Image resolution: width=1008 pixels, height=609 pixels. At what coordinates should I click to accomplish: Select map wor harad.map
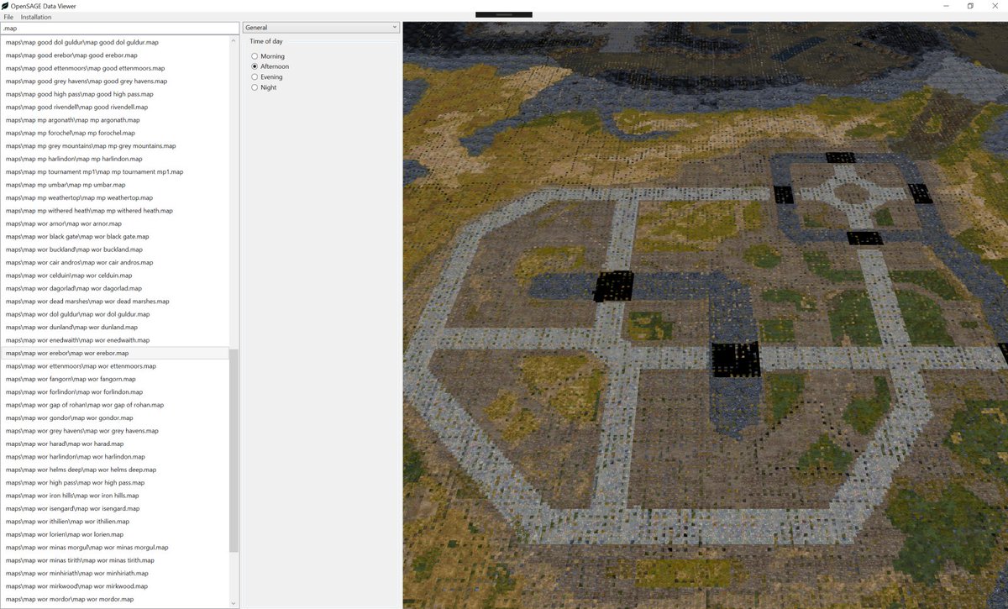115,444
